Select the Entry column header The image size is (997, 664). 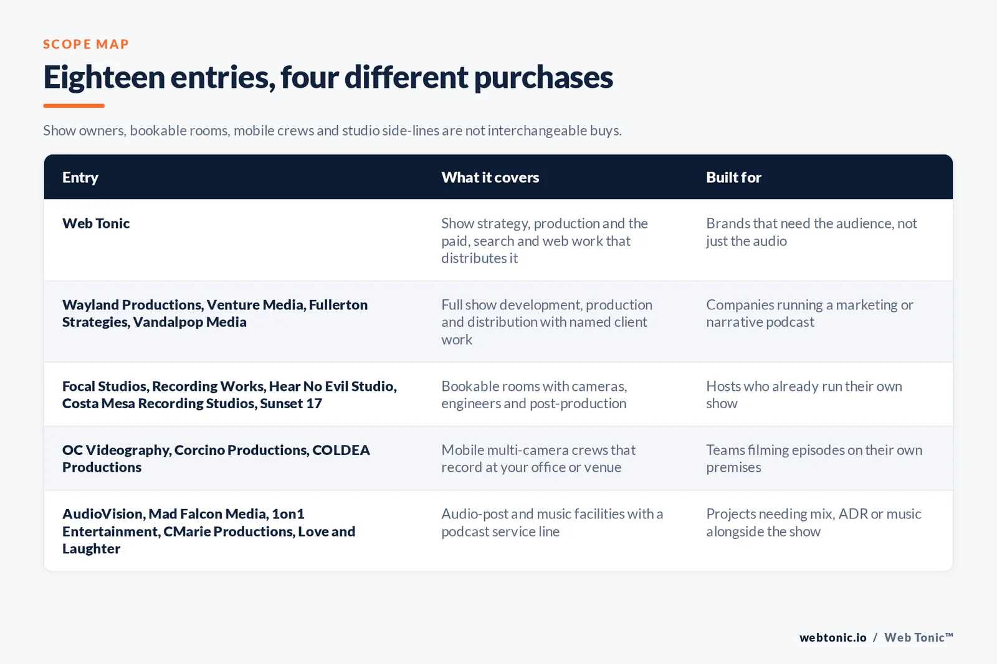[80, 177]
